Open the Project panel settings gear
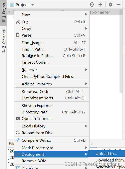The height and width of the screenshot is (169, 125). coord(110,5)
